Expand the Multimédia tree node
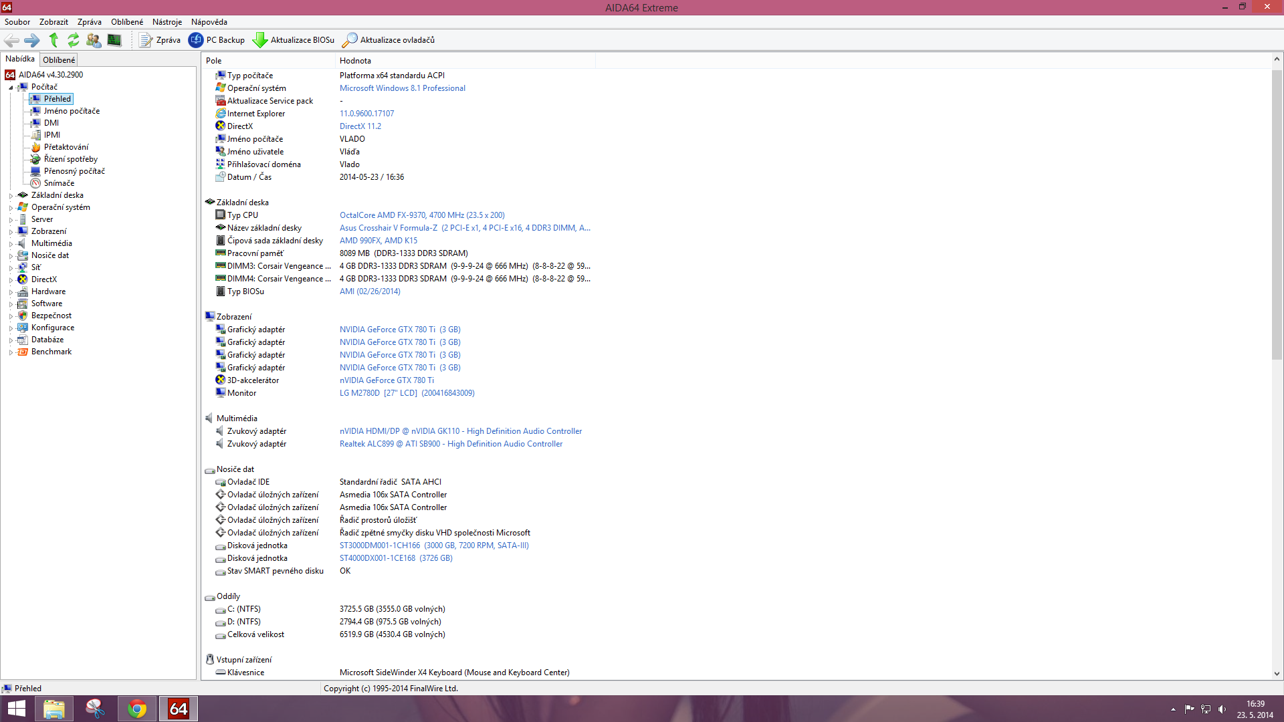This screenshot has height=722, width=1284. tap(11, 244)
